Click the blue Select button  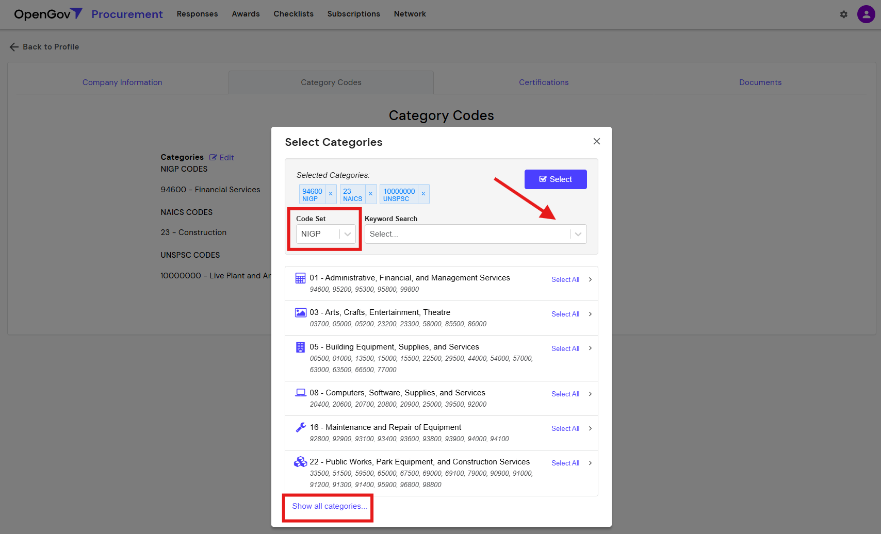pyautogui.click(x=556, y=179)
